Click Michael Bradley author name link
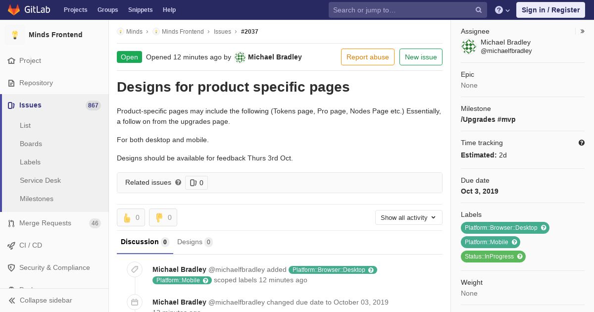This screenshot has width=594, height=312. (275, 57)
